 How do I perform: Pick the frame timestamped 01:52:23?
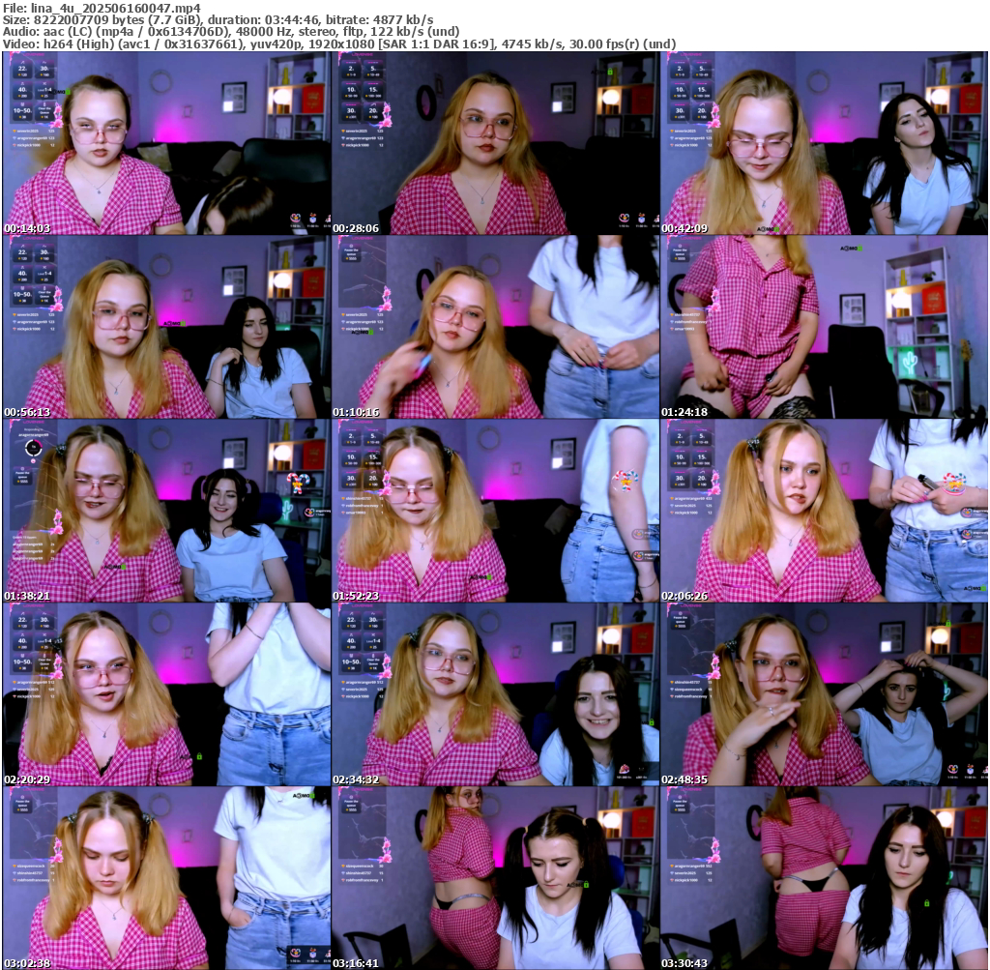(496, 511)
